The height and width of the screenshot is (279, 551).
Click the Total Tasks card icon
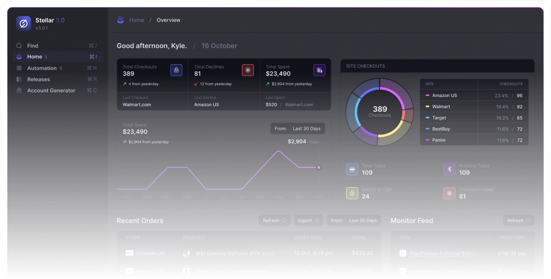click(x=352, y=169)
